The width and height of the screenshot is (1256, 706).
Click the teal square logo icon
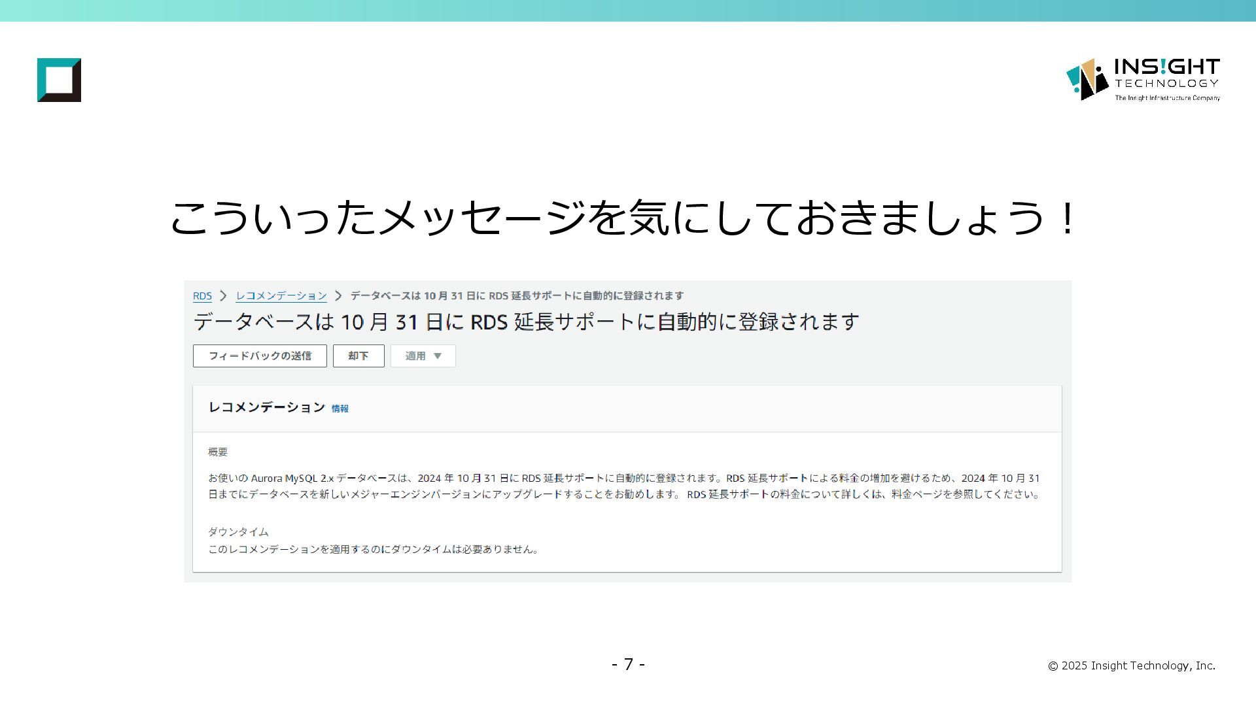(x=59, y=80)
